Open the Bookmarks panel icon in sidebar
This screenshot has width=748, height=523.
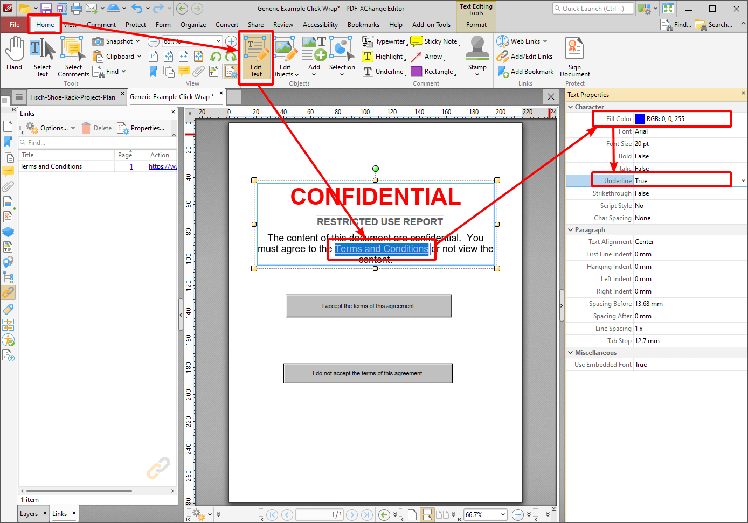[7, 141]
